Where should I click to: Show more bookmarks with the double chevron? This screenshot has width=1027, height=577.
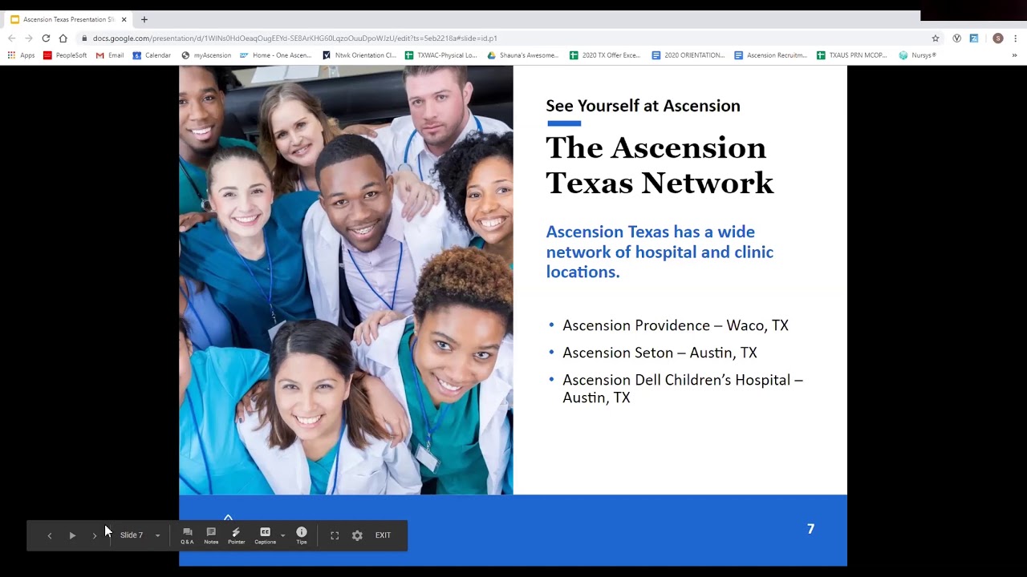click(1014, 55)
